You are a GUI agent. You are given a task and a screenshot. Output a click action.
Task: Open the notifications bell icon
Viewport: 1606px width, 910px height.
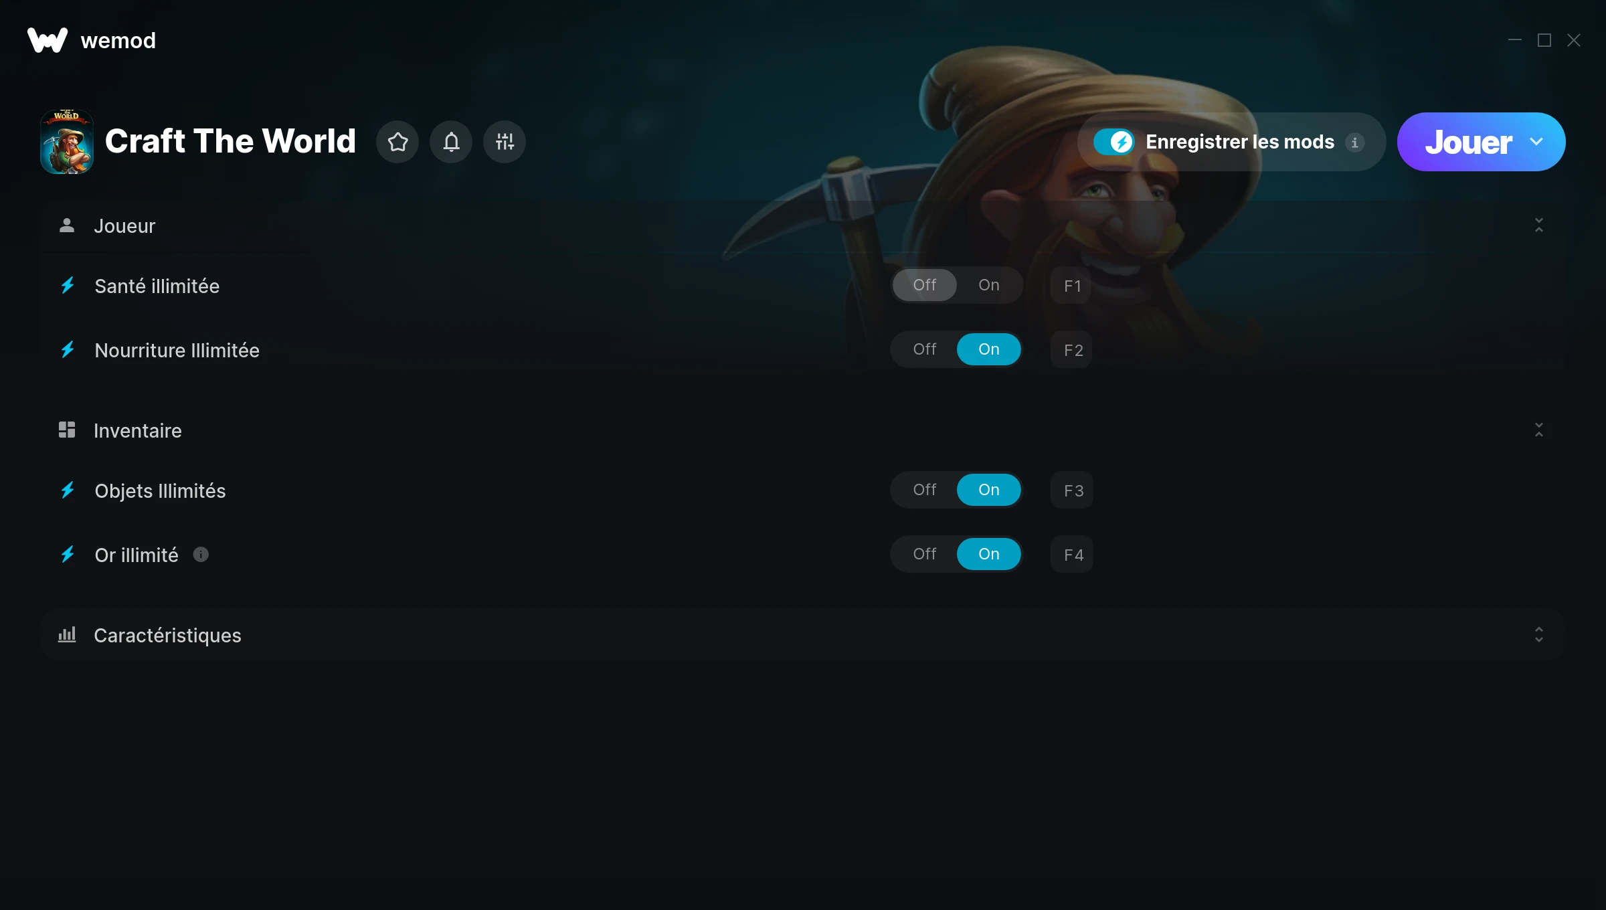pos(451,142)
